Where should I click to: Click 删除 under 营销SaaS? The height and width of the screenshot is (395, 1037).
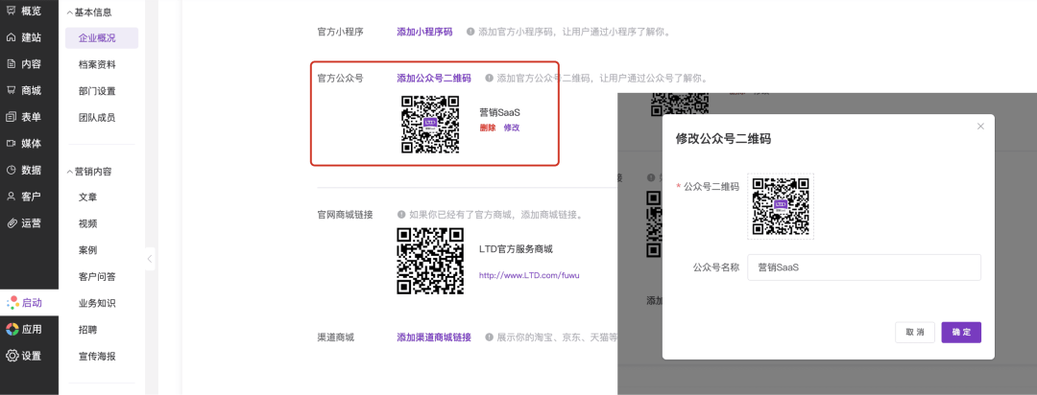point(487,128)
